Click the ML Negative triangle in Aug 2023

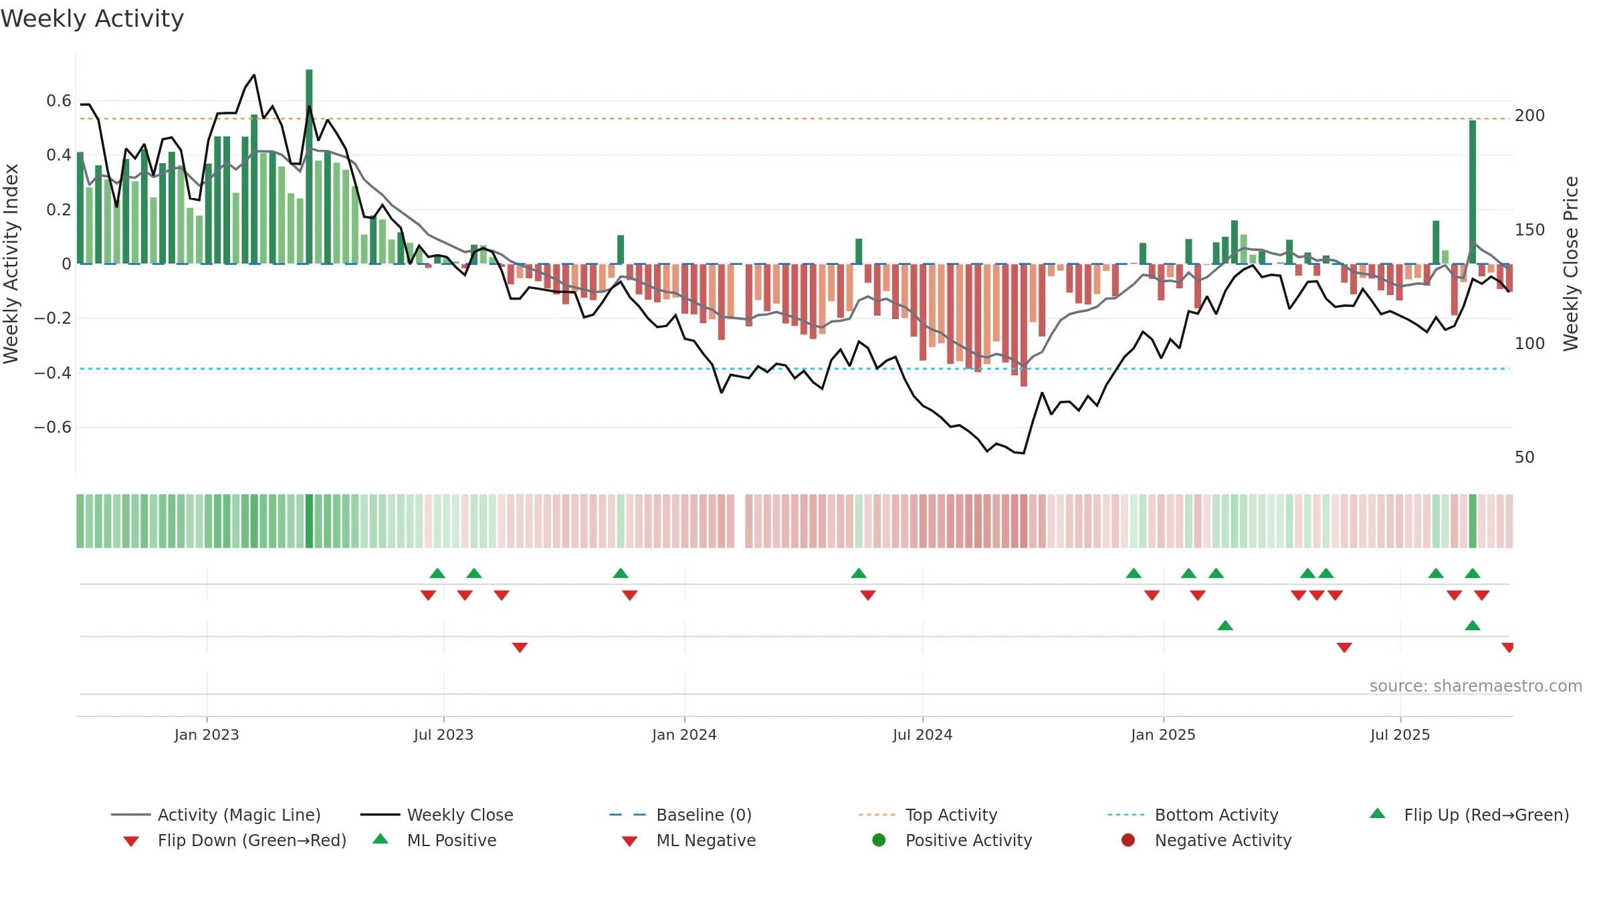[x=520, y=647]
